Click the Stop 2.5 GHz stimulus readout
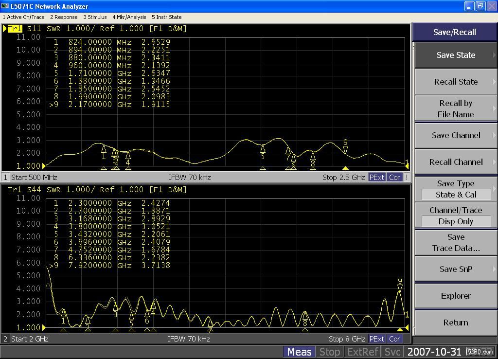The height and width of the screenshot is (359, 498). [x=344, y=177]
